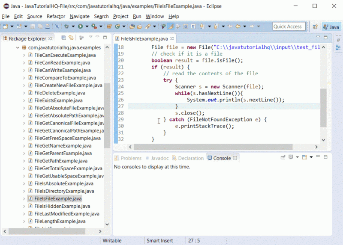Open the Back history dropdown arrow
343x245 pixels.
point(244,27)
